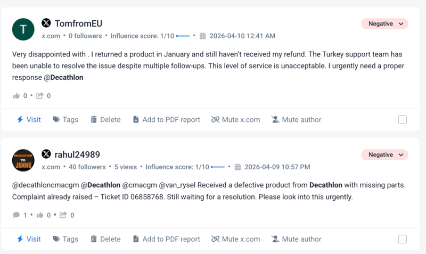Click the like icon on TomfromEU's post
This screenshot has width=426, height=254.
point(15,96)
